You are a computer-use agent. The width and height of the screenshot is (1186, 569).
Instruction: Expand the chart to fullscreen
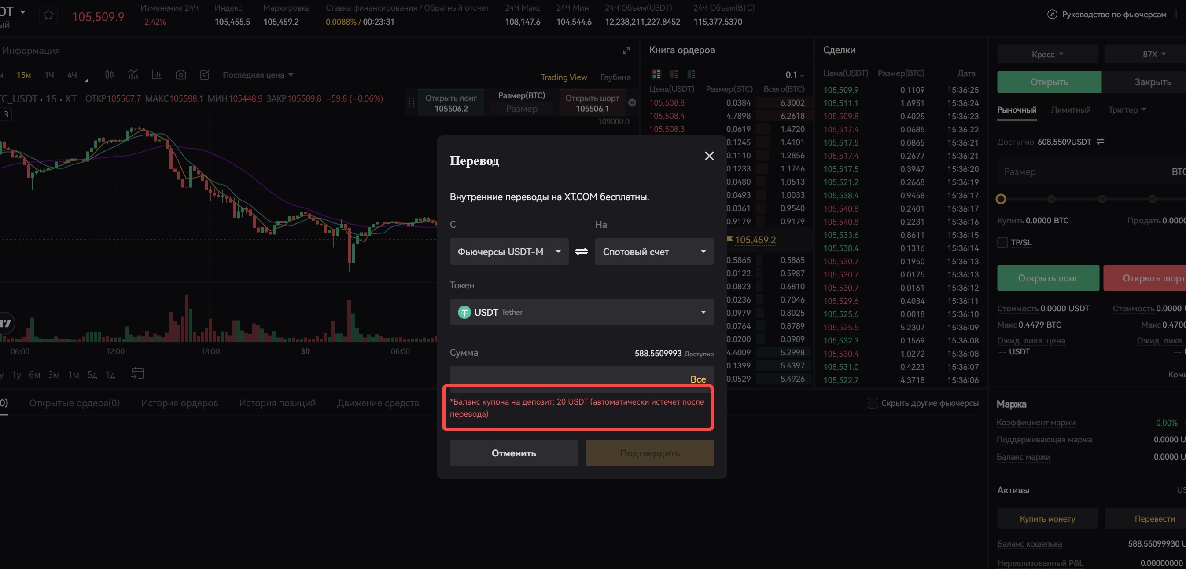click(x=626, y=50)
